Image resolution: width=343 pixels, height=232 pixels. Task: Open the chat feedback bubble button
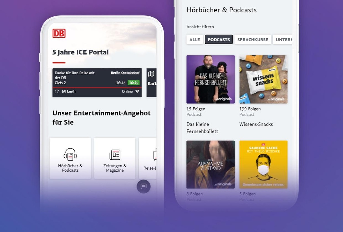(x=143, y=186)
